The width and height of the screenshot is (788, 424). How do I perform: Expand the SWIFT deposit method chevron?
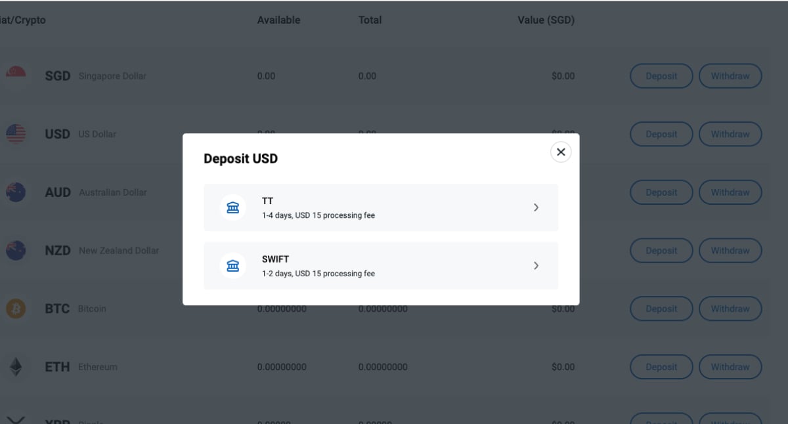[x=536, y=265]
